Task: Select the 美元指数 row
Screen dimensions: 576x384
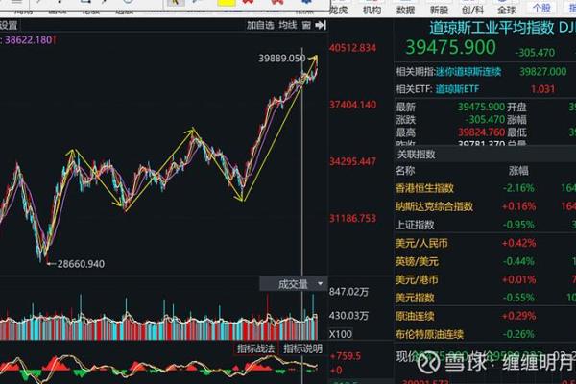Action: tap(486, 298)
